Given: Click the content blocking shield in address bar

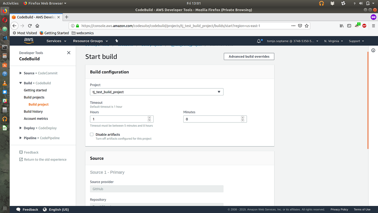Looking at the screenshot, I should click(x=300, y=25).
